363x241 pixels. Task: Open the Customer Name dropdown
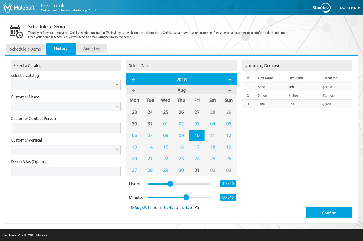[66, 107]
